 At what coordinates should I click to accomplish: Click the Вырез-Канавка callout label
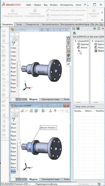click(x=48, y=128)
